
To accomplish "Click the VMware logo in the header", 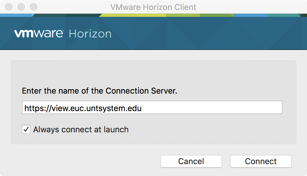I will click(39, 33).
